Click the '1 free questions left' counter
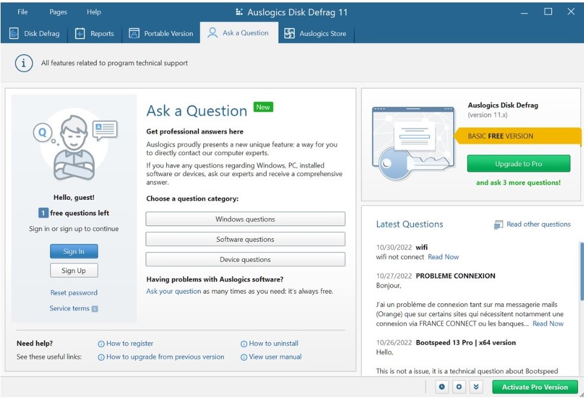 [x=74, y=213]
